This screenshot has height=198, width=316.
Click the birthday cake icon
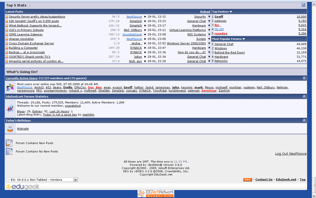point(10,129)
